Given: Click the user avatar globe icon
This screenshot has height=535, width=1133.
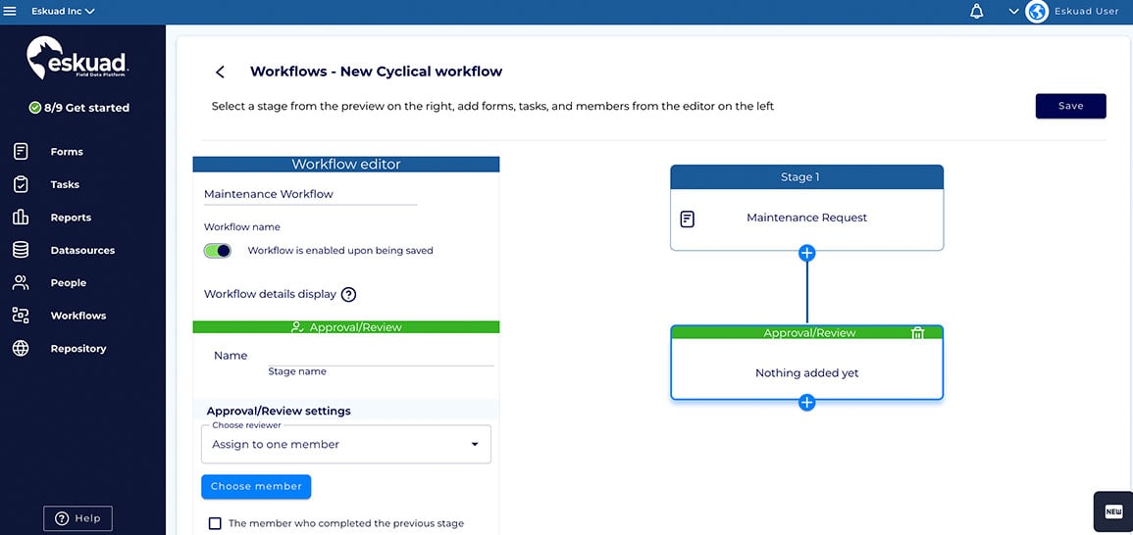Looking at the screenshot, I should [1038, 12].
